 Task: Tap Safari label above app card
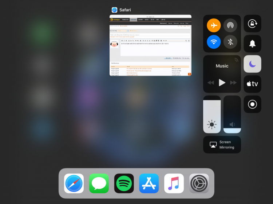tap(125, 10)
